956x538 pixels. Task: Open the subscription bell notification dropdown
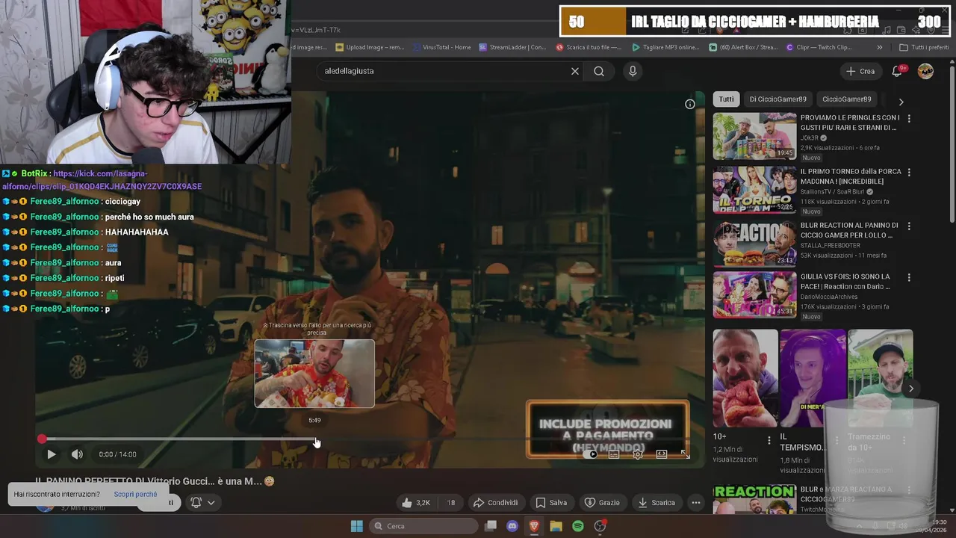pos(202,503)
